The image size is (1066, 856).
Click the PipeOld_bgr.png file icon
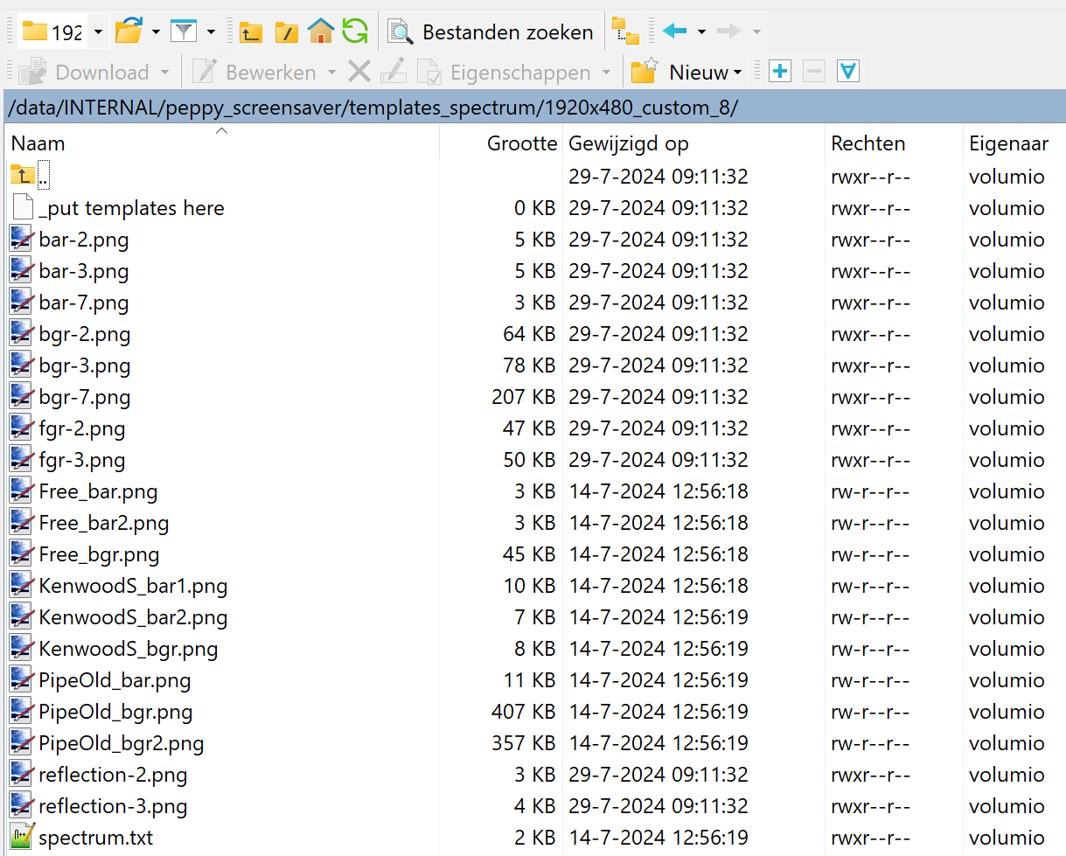(22, 712)
